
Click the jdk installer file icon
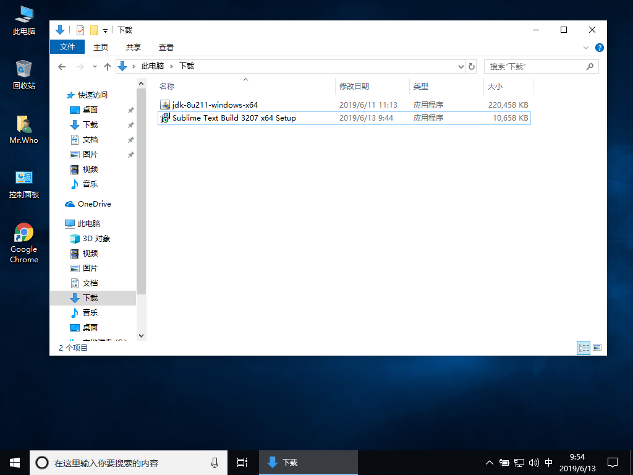164,105
